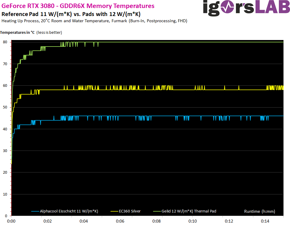
Task: Click the subtitle Reference Pad 11 W/(m*K) vs. Pads
Action: [x=71, y=14]
